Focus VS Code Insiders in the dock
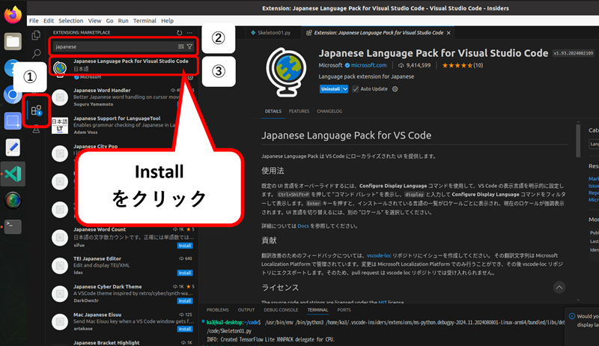 click(x=13, y=174)
